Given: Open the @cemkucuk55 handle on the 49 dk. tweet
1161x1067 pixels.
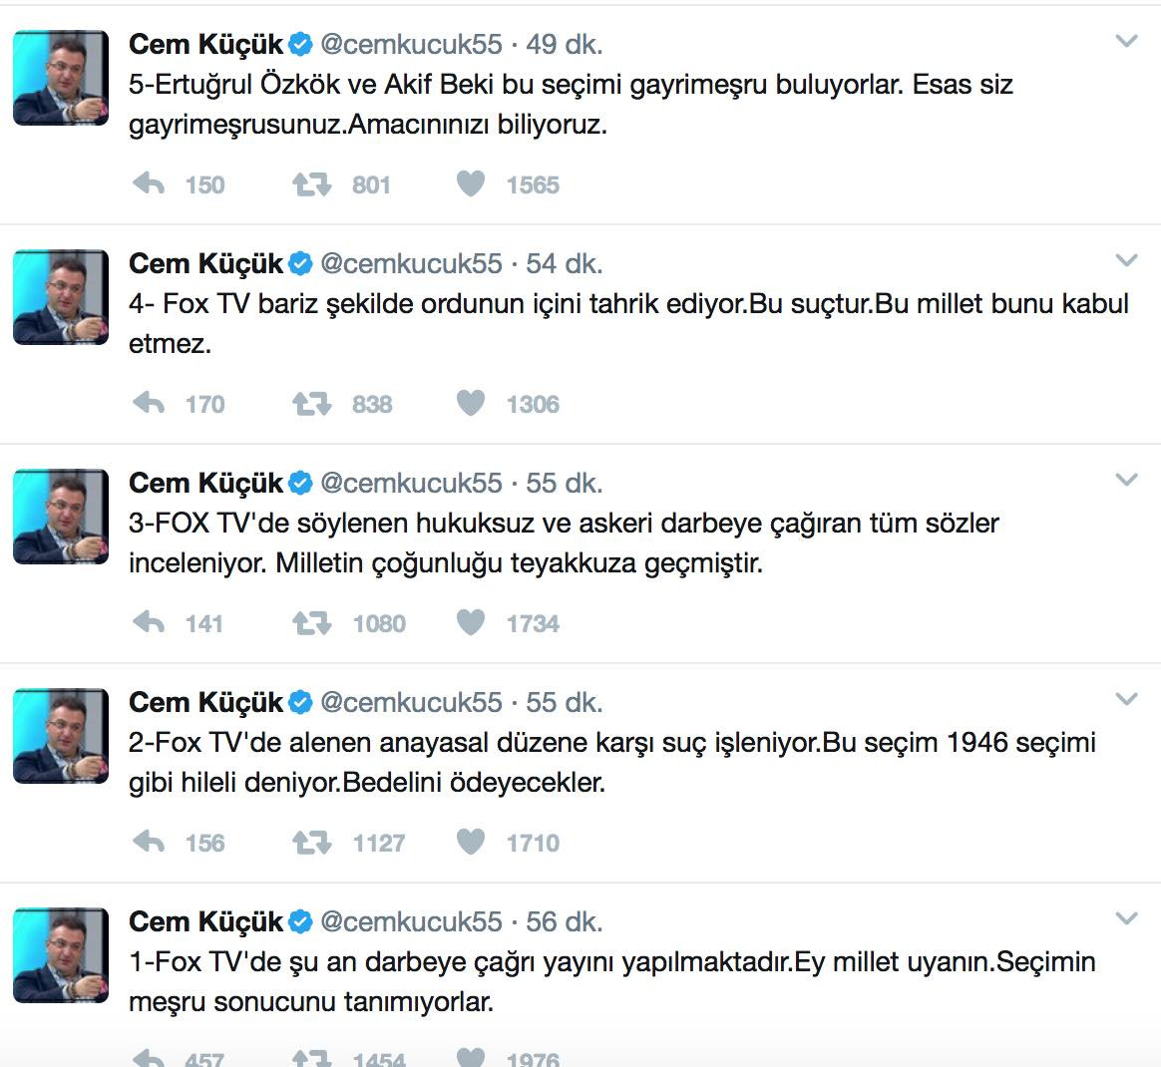Looking at the screenshot, I should (411, 44).
